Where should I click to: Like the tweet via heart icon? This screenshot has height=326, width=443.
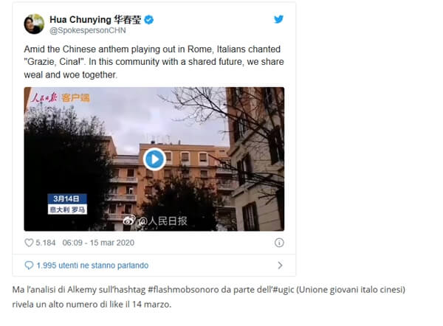29,243
